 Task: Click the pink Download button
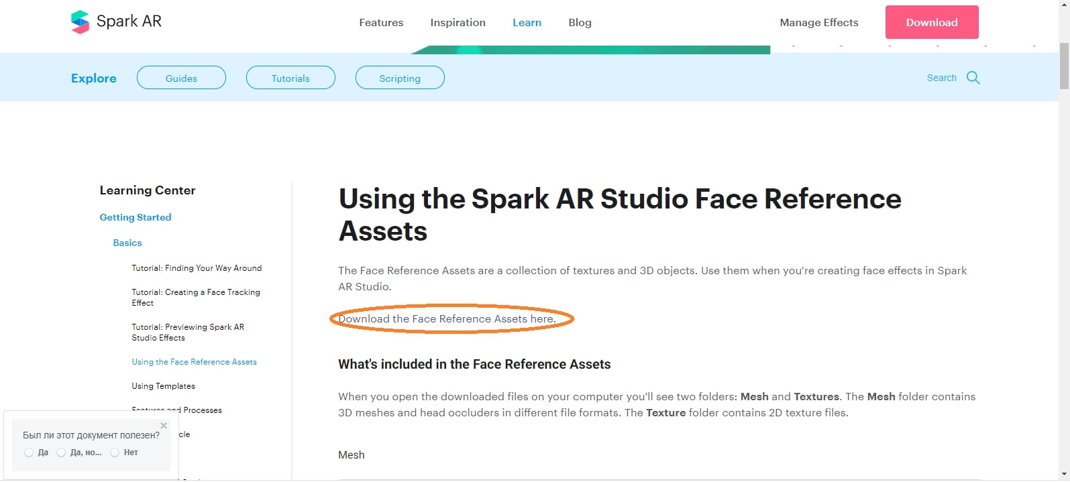932,22
